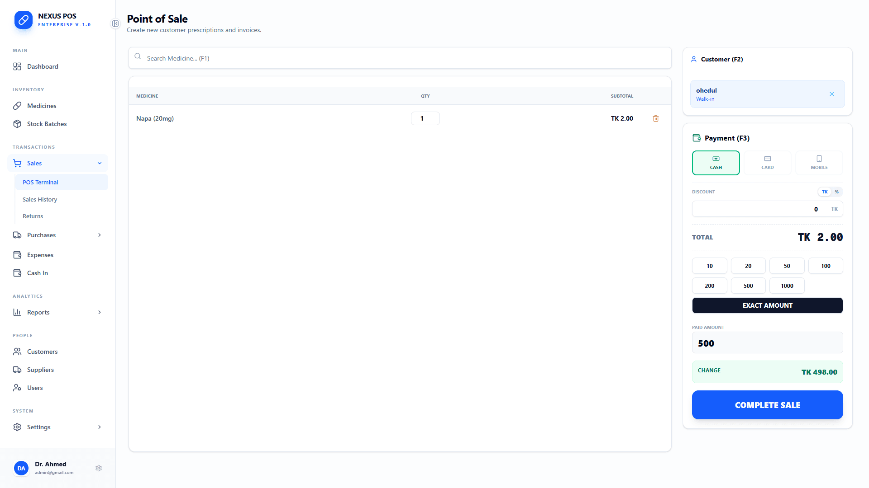The height and width of the screenshot is (488, 869).
Task: Open the Suppliers page
Action: (41, 369)
